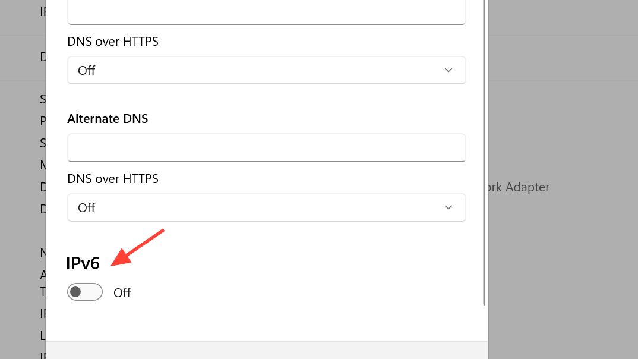Click the IPv6 section heading

83,263
